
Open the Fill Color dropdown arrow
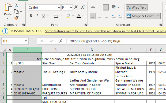73,16
